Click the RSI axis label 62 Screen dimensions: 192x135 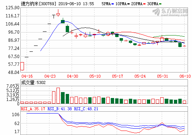pyautogui.click(x=17, y=124)
